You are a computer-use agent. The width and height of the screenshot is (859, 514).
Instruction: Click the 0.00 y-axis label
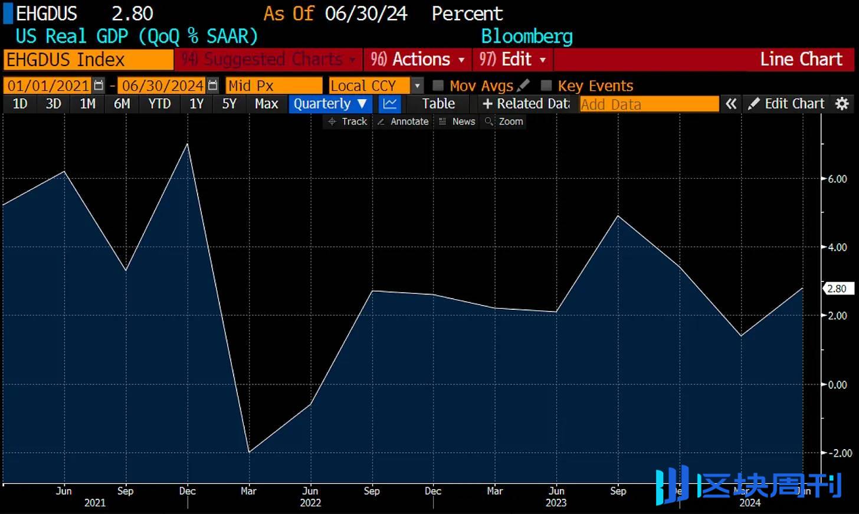838,385
